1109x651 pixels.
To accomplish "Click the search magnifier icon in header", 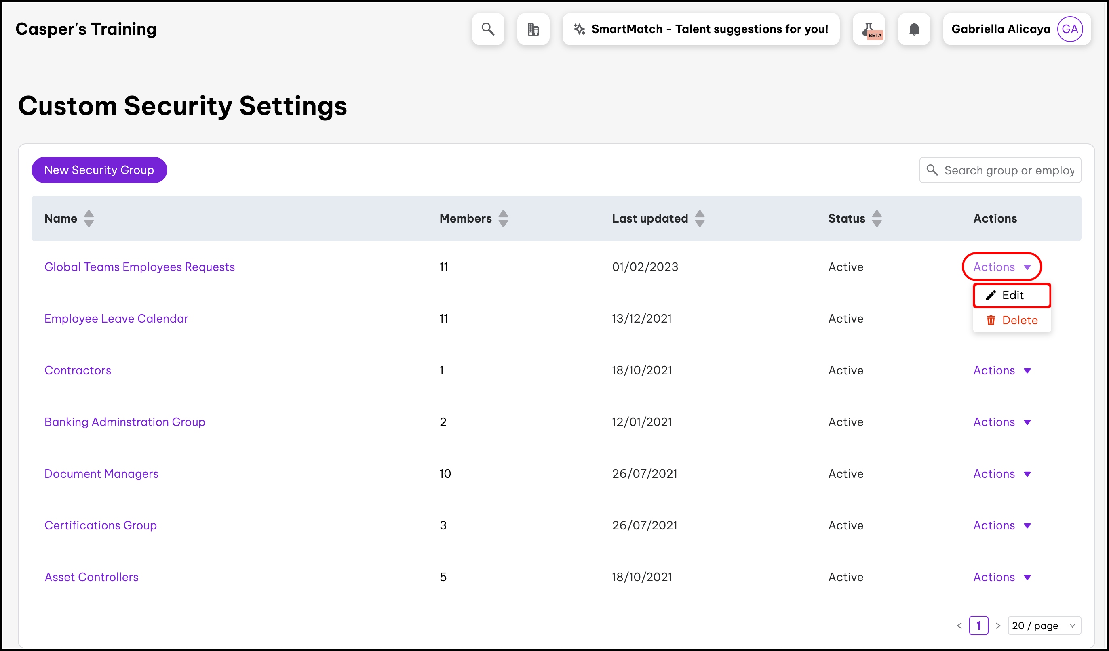I will coord(487,29).
